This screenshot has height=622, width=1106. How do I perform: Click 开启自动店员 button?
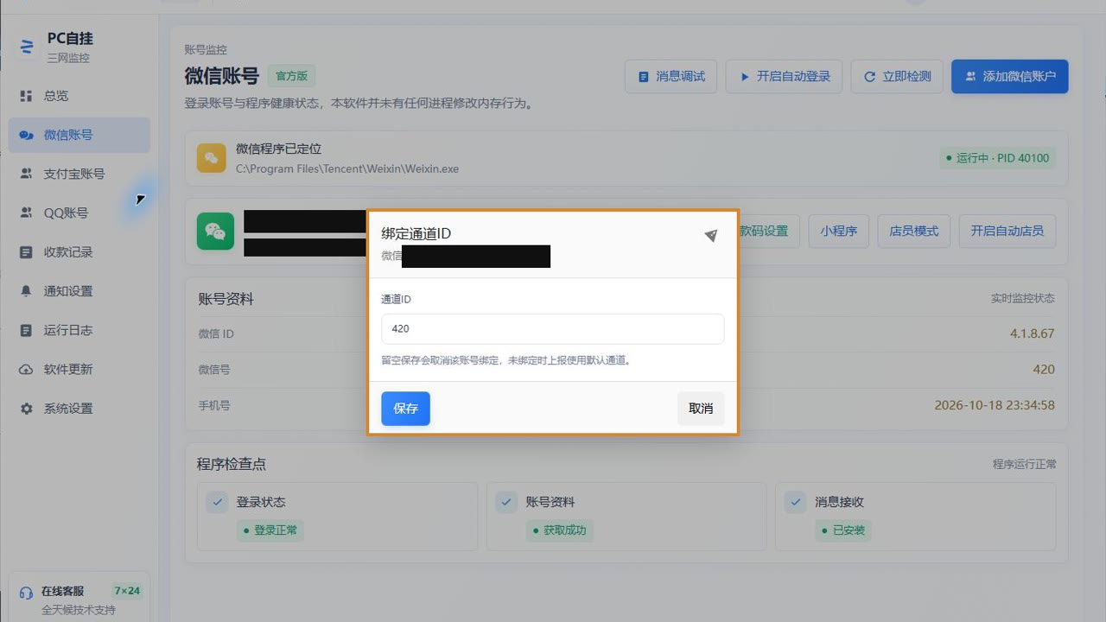click(x=1007, y=231)
